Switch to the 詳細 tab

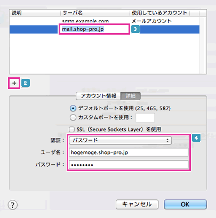(x=131, y=96)
